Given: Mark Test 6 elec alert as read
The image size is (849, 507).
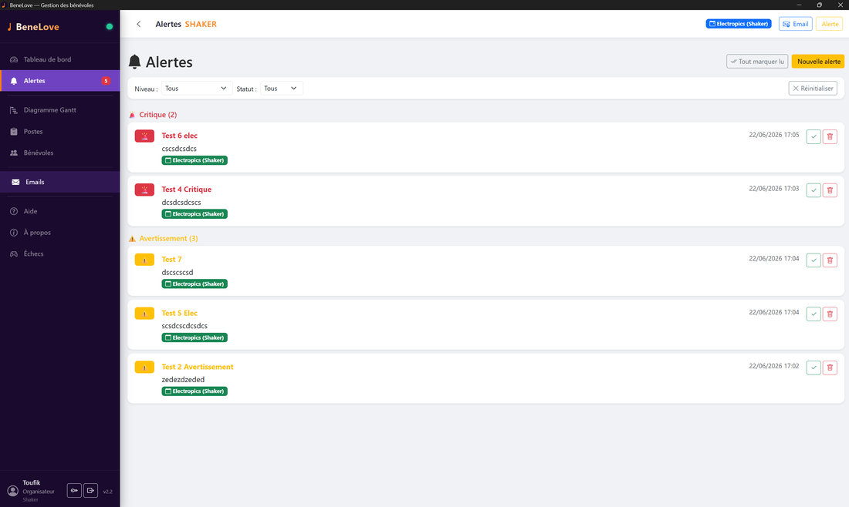Looking at the screenshot, I should pos(813,136).
